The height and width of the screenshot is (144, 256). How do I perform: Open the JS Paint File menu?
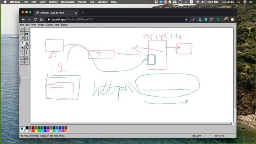click(22, 25)
